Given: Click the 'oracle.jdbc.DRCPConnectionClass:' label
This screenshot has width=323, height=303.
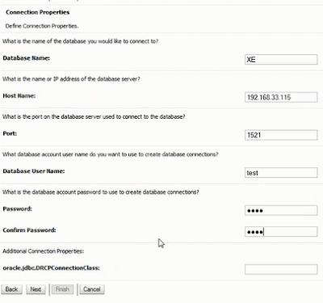Looking at the screenshot, I should click(x=51, y=268).
